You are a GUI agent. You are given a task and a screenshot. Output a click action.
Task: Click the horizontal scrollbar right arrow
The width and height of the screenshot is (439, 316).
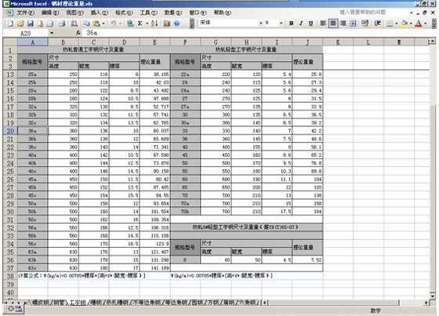click(x=426, y=303)
